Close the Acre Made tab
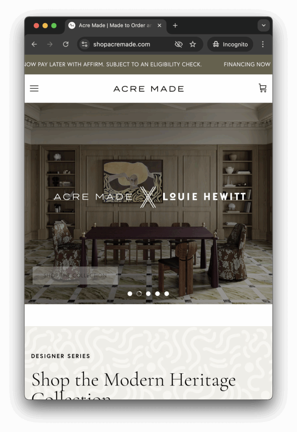Screen dimensions: 297x432 pos(159,25)
